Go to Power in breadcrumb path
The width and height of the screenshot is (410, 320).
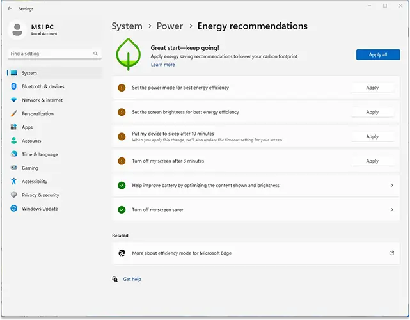click(170, 26)
